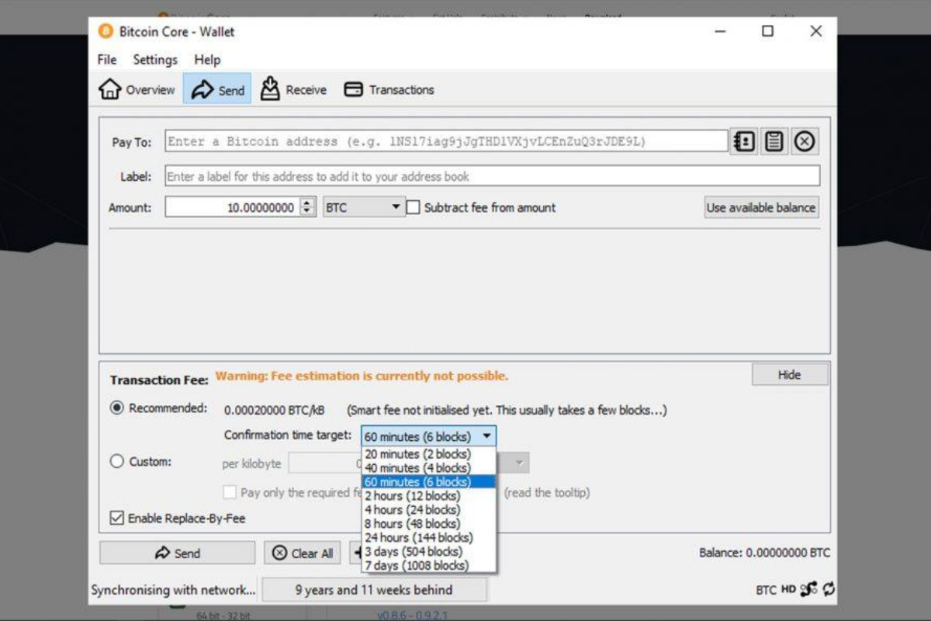This screenshot has width=931, height=621.
Task: Choose 40 minutes (4 blocks) option
Action: [x=428, y=468]
